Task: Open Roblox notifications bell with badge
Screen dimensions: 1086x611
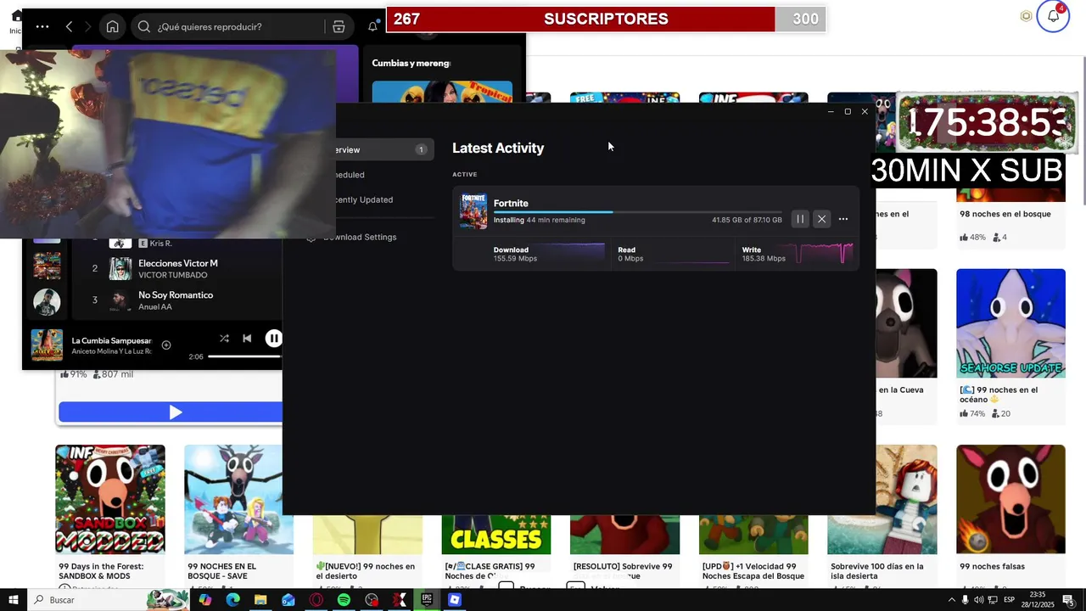Action: coord(1053,16)
